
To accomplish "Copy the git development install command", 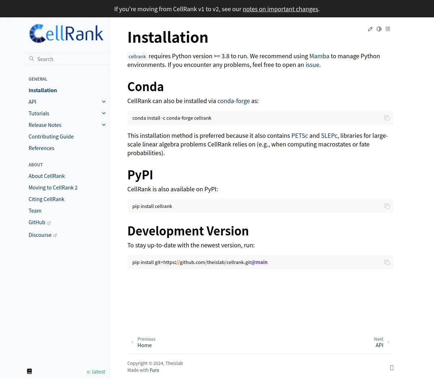I will click(387, 262).
